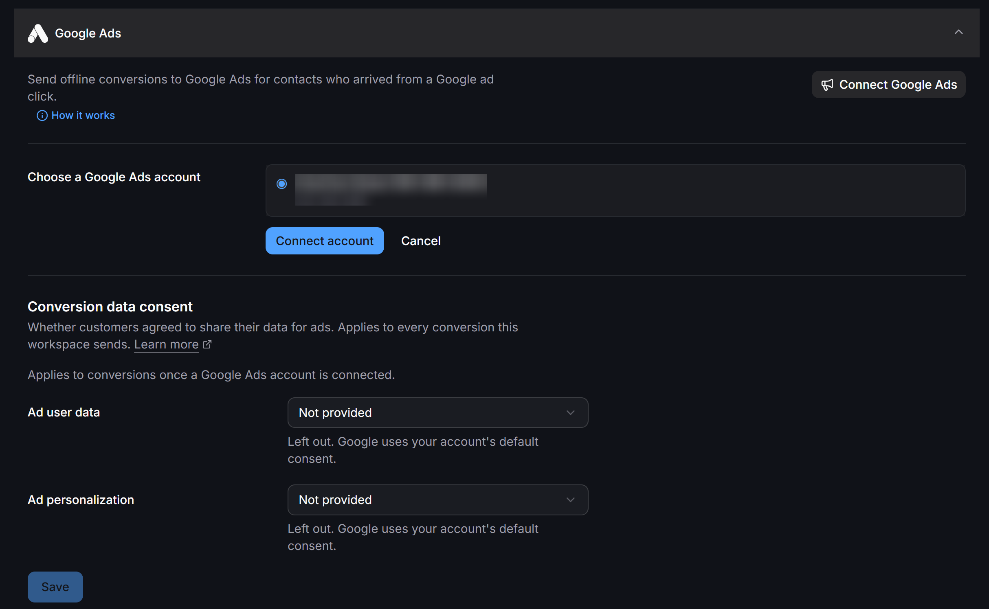989x609 pixels.
Task: Click the Ad personalization label
Action: pyautogui.click(x=81, y=499)
